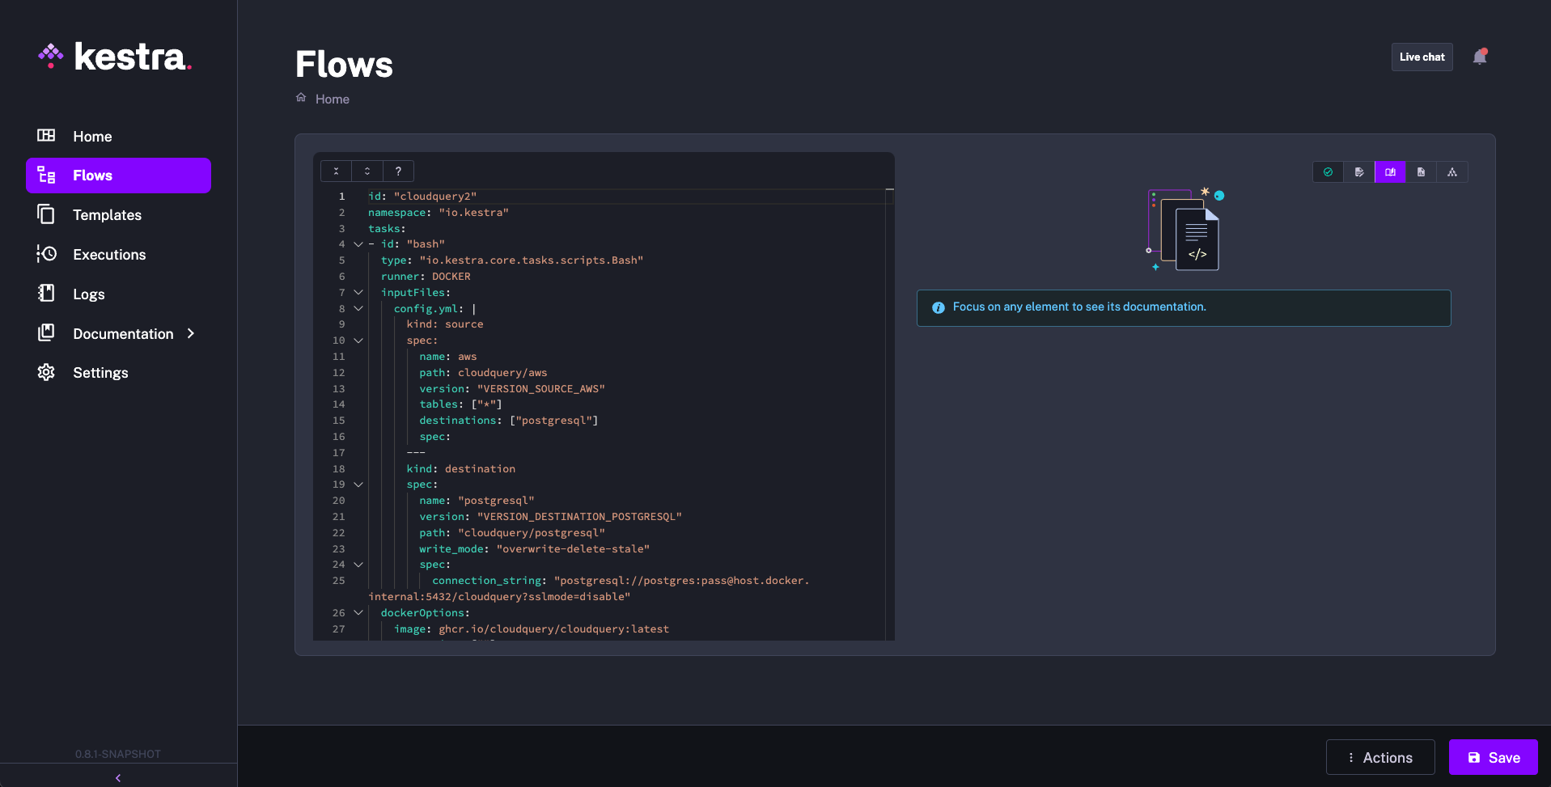Click the Templates copy icon
The image size is (1551, 787).
point(46,214)
